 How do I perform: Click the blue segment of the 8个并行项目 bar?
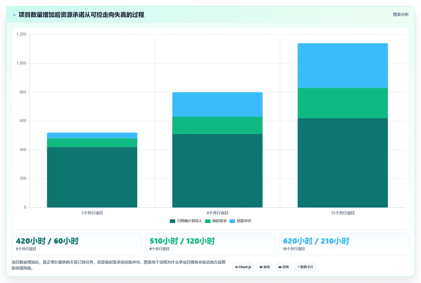click(217, 104)
